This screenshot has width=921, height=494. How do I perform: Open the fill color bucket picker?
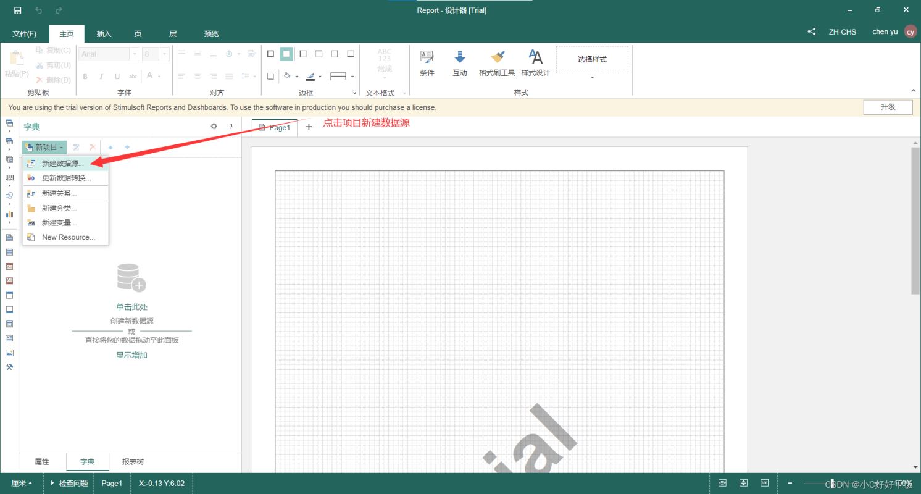287,77
